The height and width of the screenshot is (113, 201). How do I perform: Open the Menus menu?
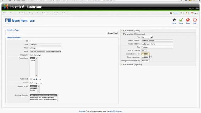pos(13,13)
